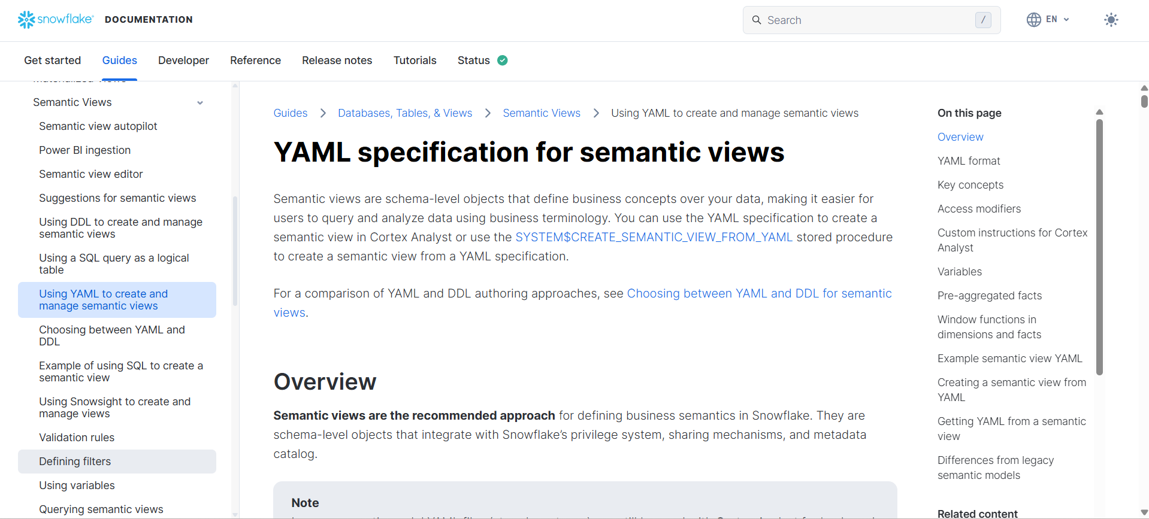This screenshot has width=1149, height=519.
Task: Click the Guides breadcrumb link
Action: (x=291, y=113)
